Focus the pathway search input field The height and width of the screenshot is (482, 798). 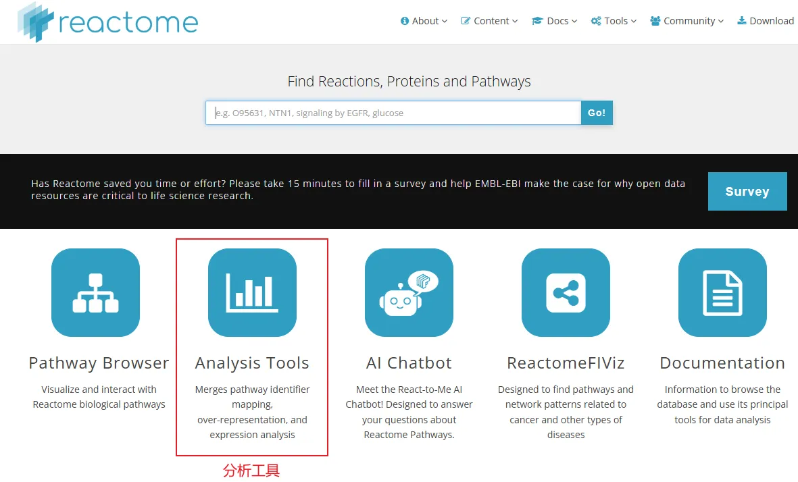click(393, 113)
